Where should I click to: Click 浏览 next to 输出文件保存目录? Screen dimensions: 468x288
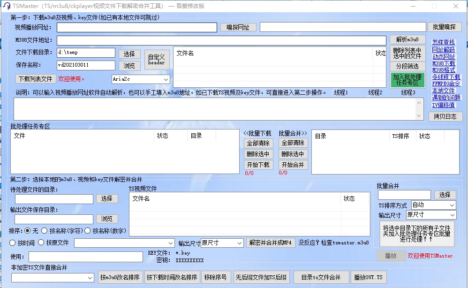[x=107, y=219]
